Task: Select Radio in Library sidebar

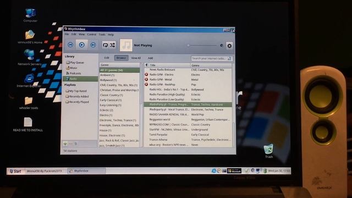Action: 80,79
